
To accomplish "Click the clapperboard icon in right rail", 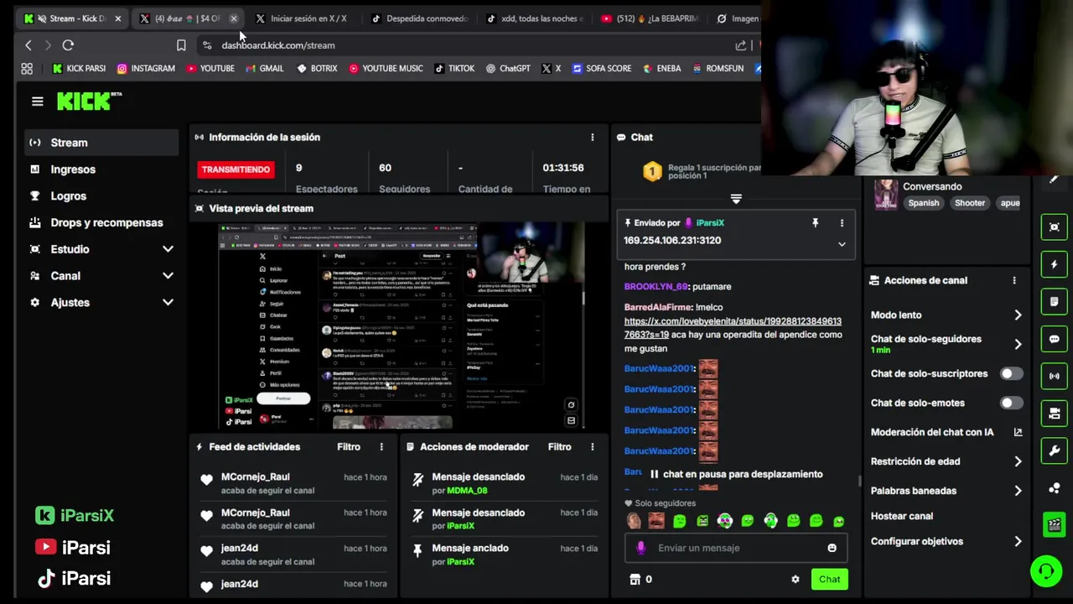I will coord(1055,525).
